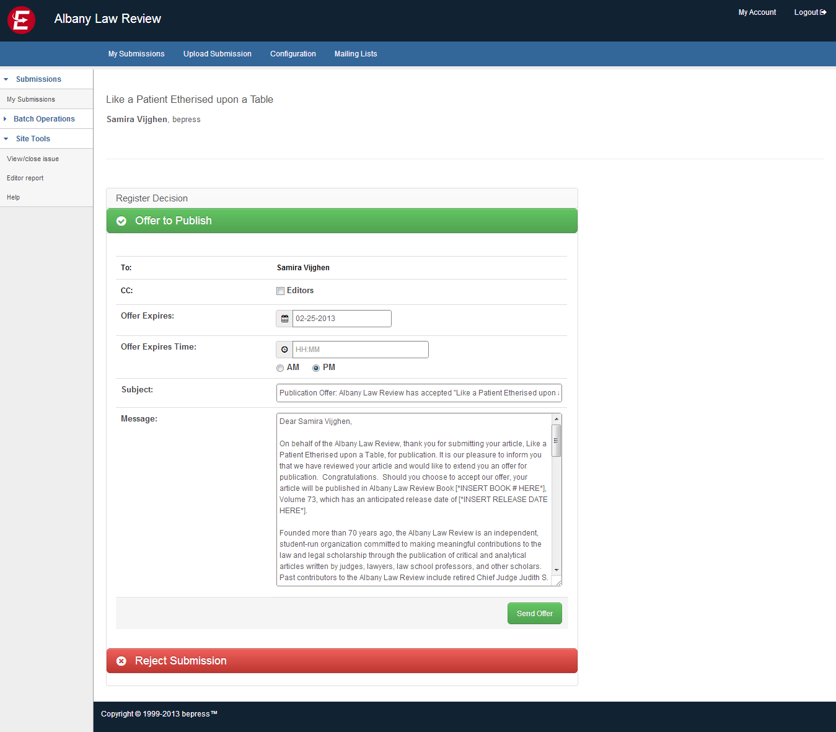Open Upload Submission in navigation bar
Screen dimensions: 836x732
[218, 54]
